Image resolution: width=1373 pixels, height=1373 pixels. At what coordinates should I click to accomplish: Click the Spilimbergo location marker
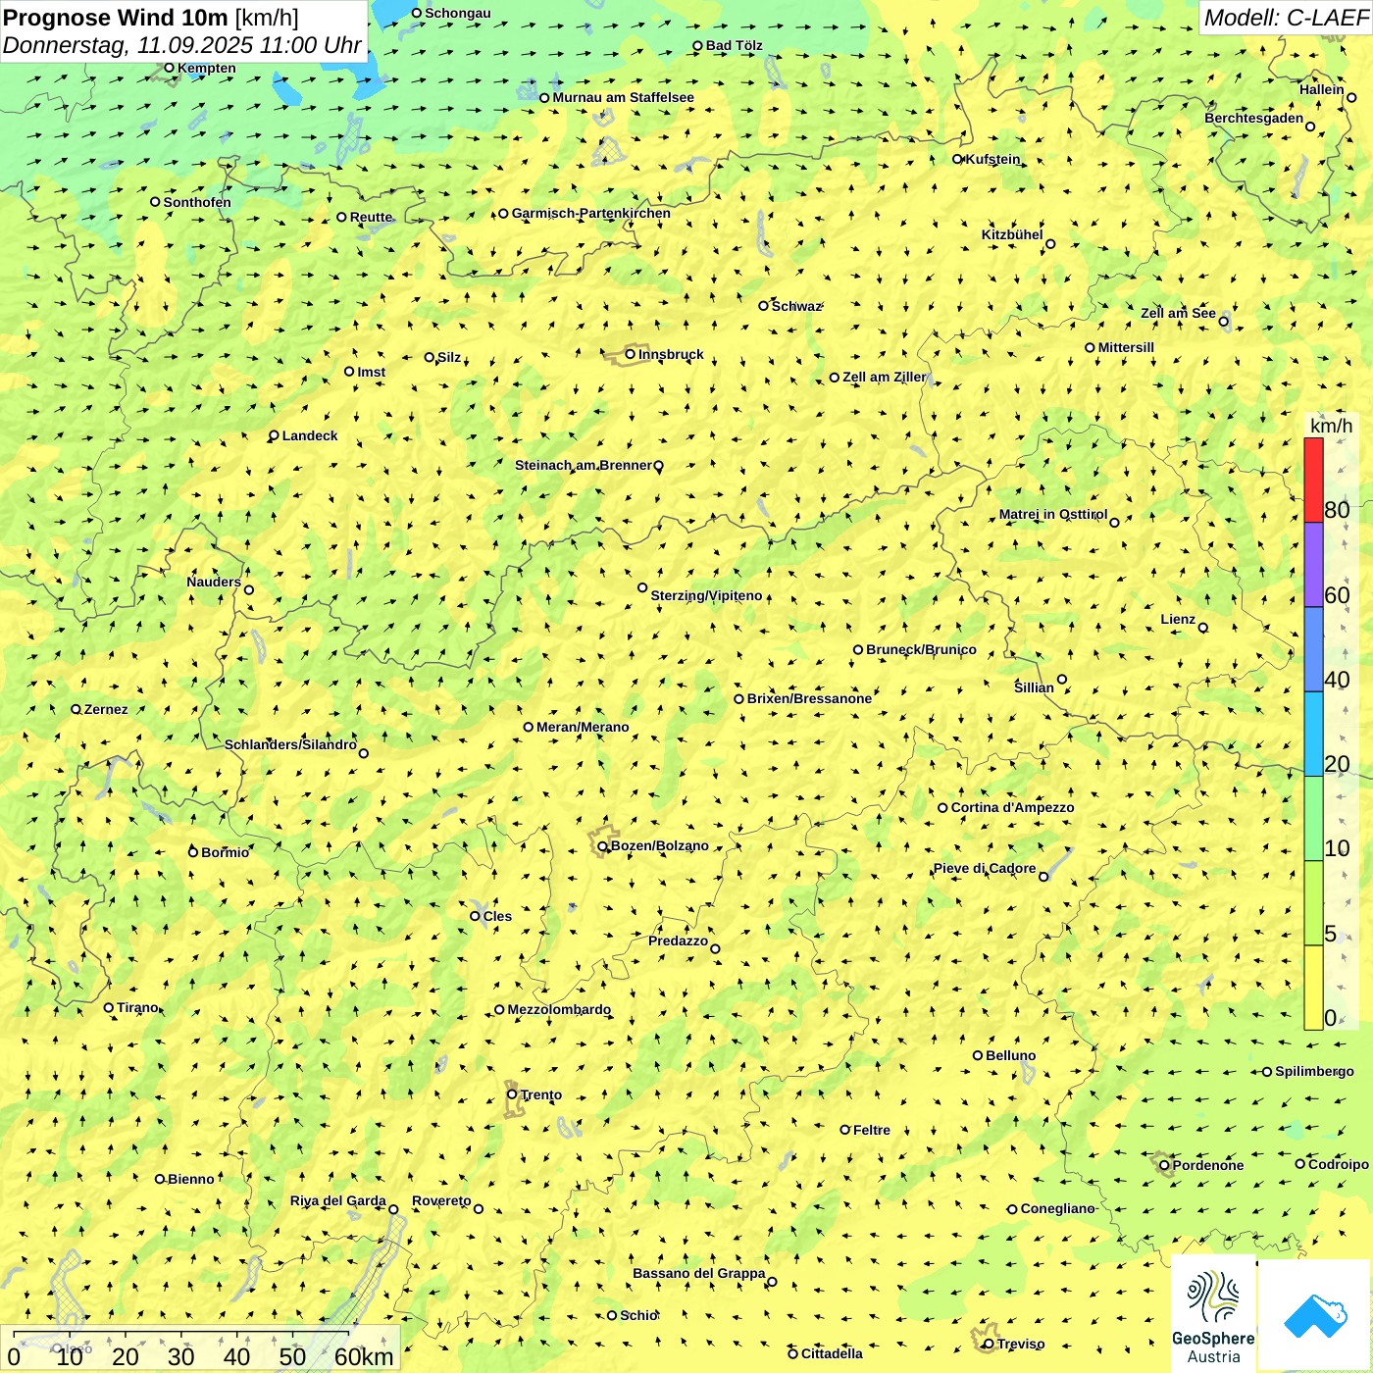1267,1072
